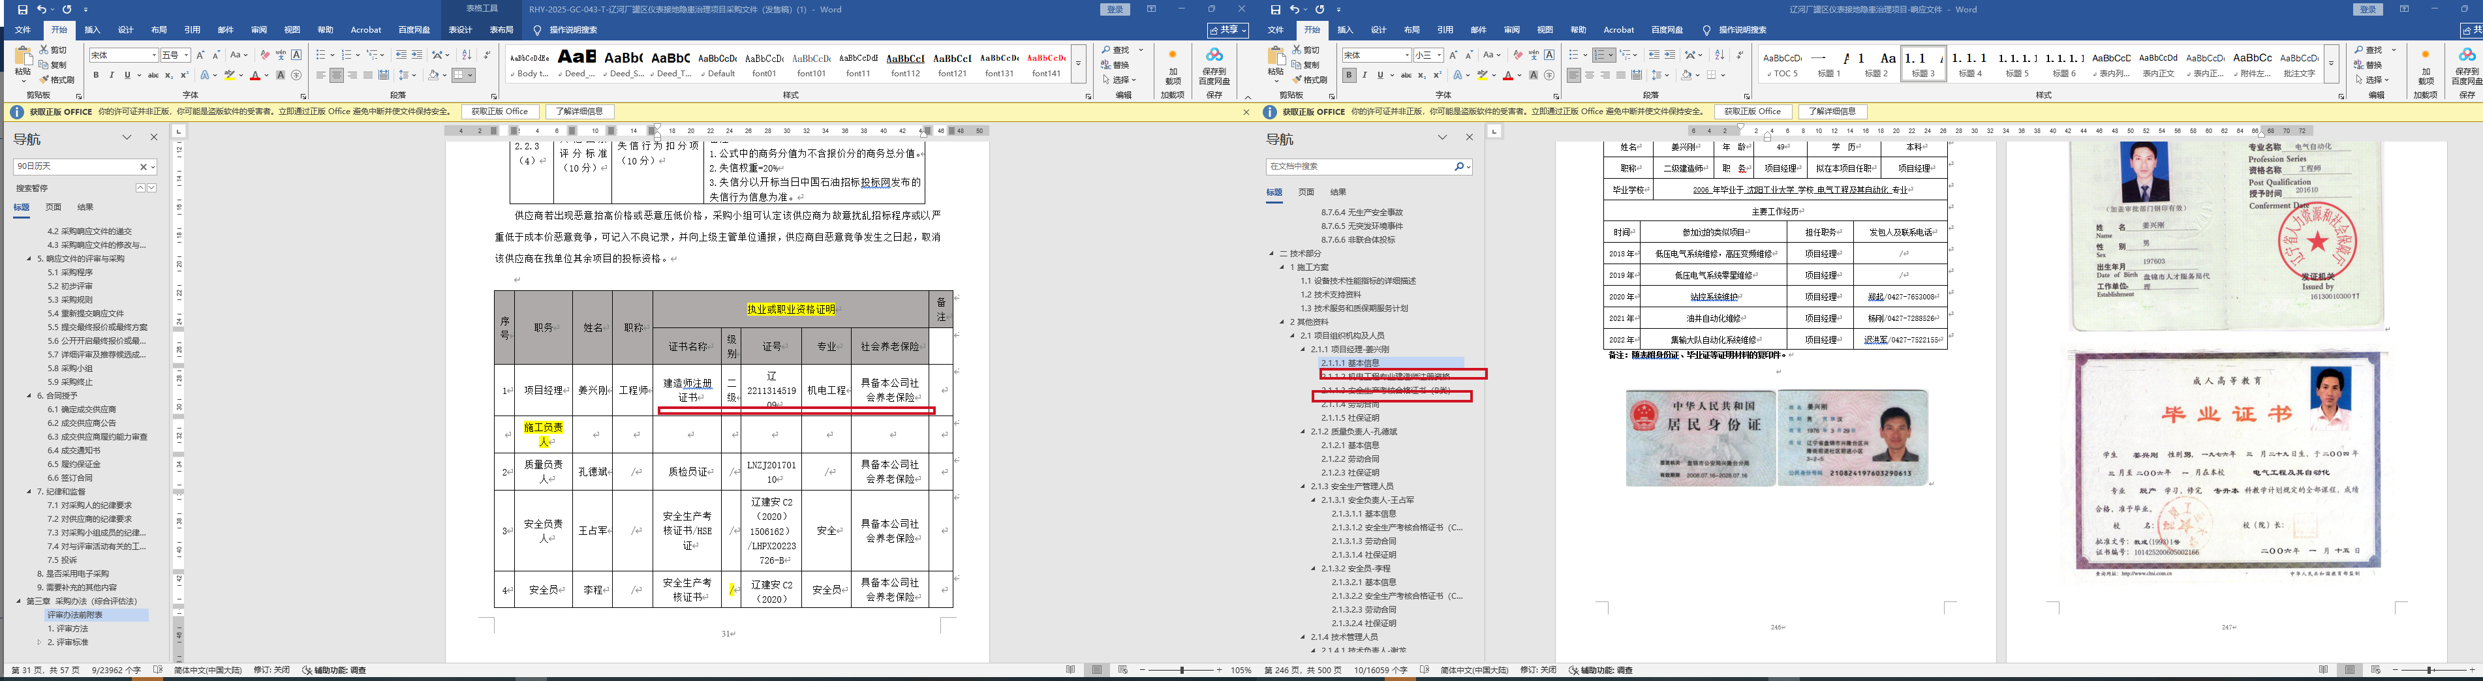Open 查找 find in the left Word ribbon
Screen dimensions: 2483x681
1116,50
